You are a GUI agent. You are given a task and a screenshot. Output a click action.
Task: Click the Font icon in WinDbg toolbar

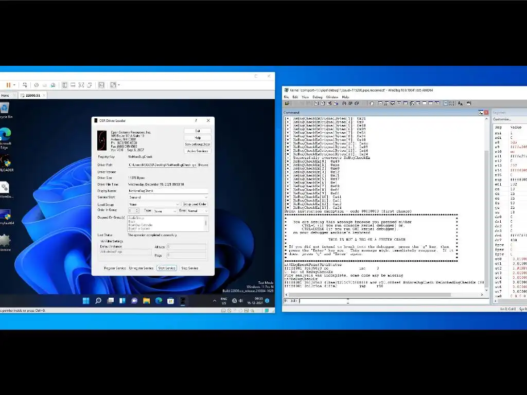(460, 103)
